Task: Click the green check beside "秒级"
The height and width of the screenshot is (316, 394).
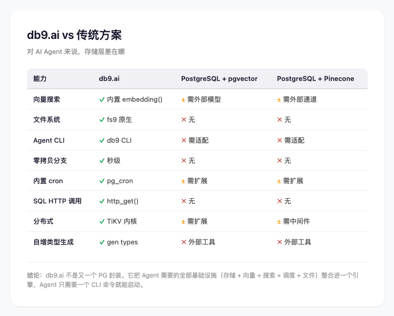Action: pos(102,160)
